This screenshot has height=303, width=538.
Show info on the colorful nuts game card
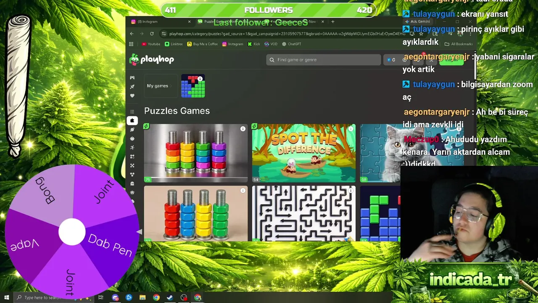coord(243,129)
